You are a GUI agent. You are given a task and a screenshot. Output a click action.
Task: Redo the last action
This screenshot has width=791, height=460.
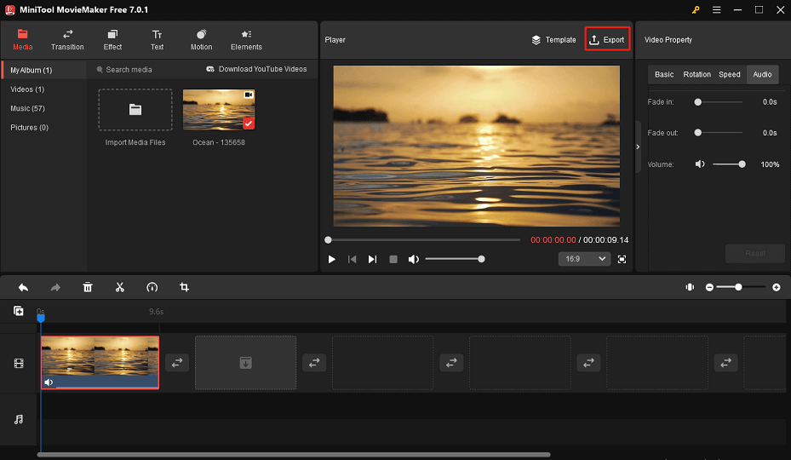point(55,287)
